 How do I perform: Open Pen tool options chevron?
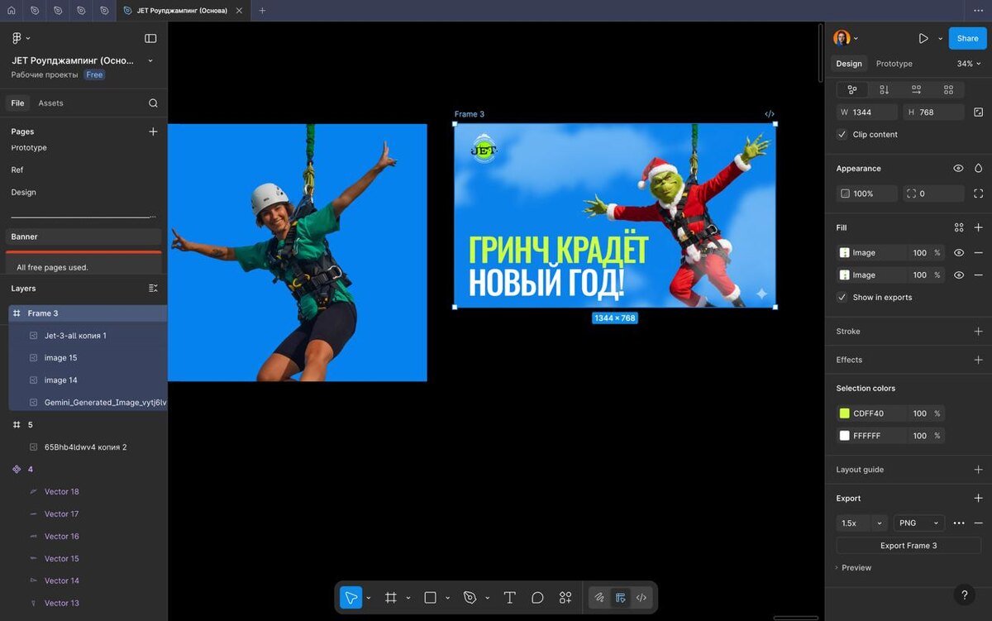click(488, 598)
